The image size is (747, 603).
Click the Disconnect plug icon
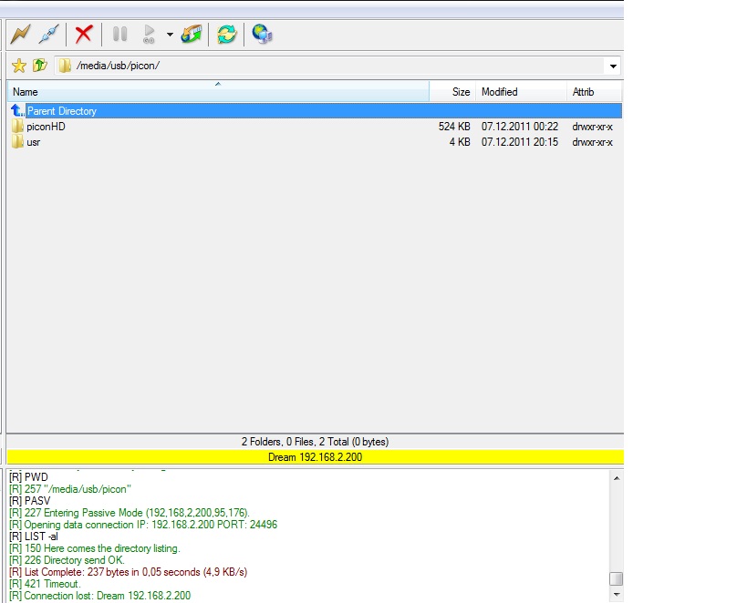pos(48,35)
